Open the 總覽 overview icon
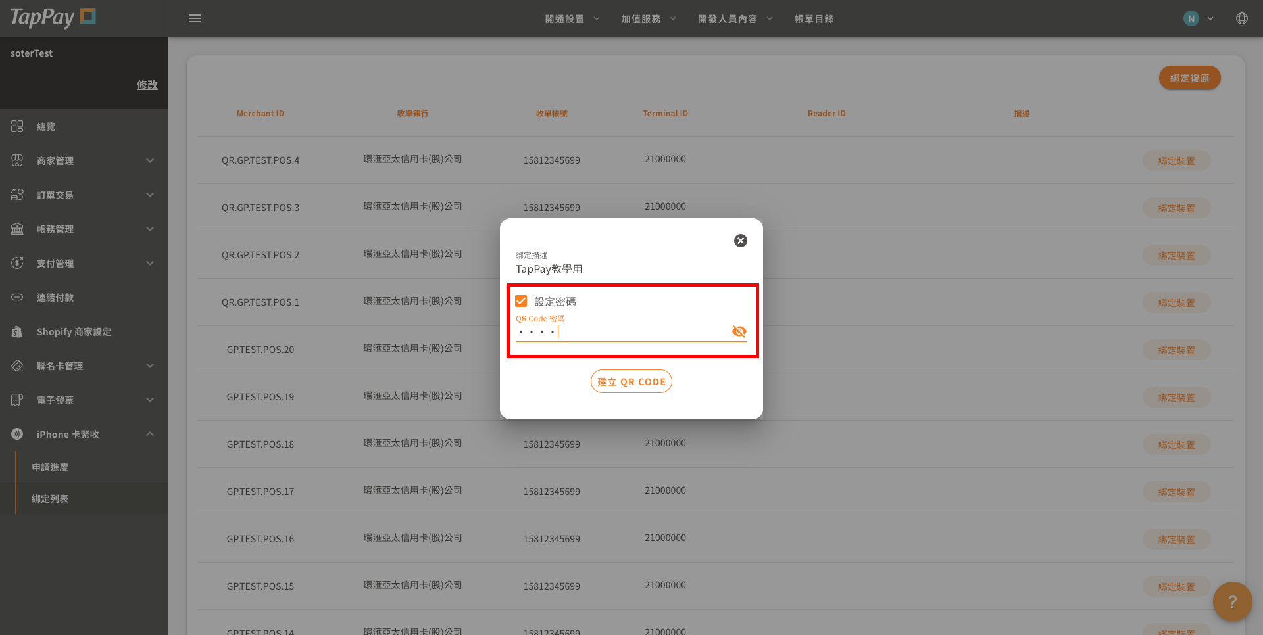This screenshot has width=1263, height=635. pos(17,126)
